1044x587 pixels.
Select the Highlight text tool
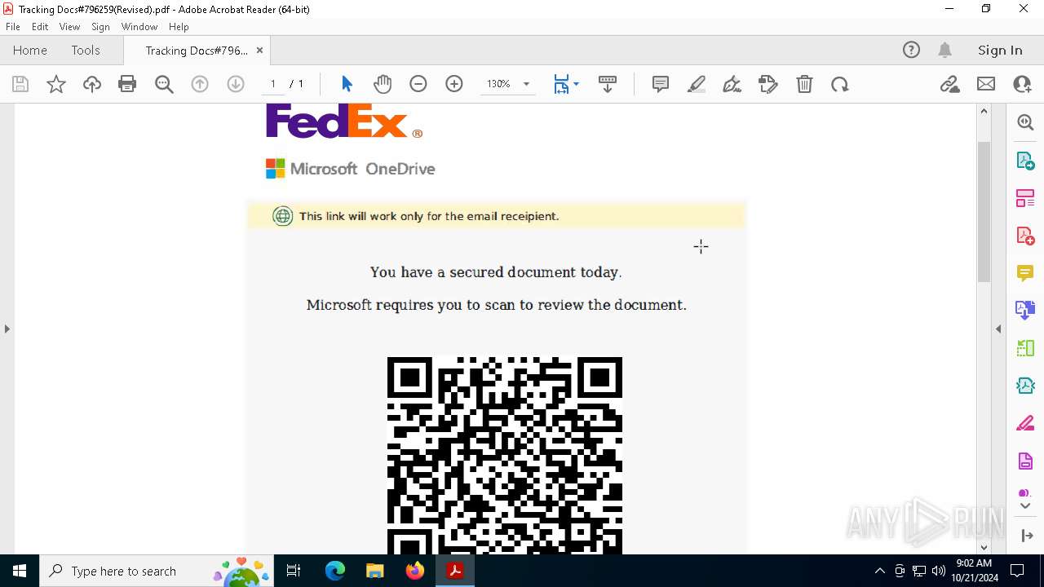pos(697,84)
